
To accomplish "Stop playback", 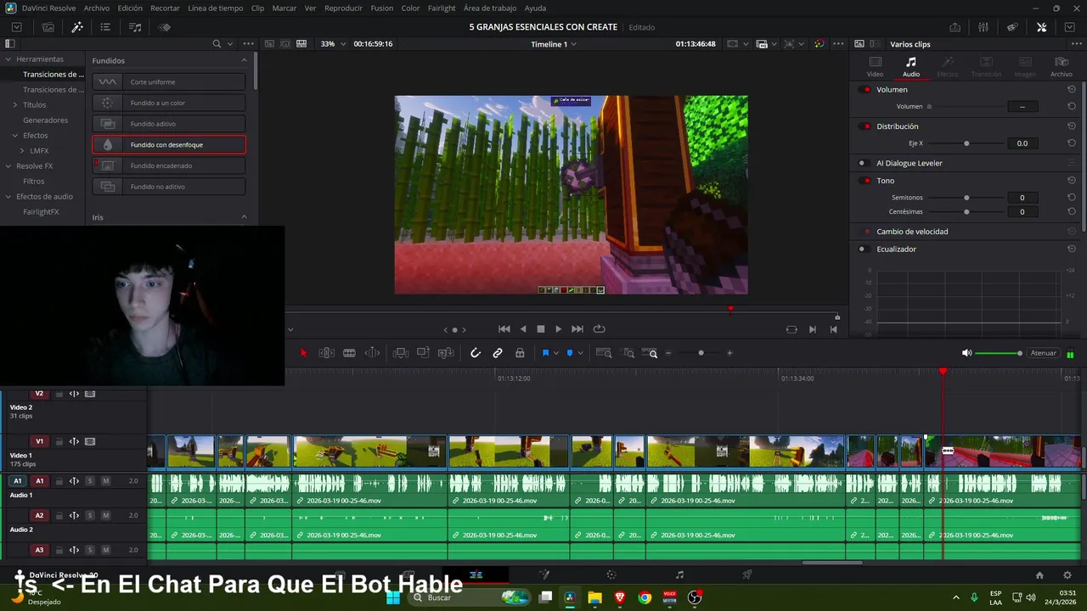I will click(x=541, y=329).
